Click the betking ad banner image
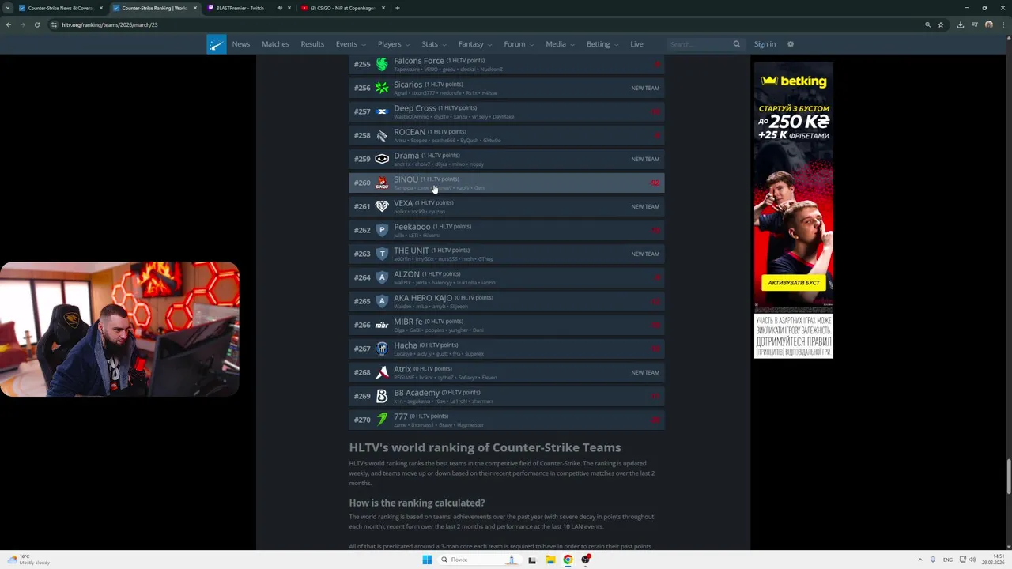The width and height of the screenshot is (1012, 569). (x=793, y=210)
